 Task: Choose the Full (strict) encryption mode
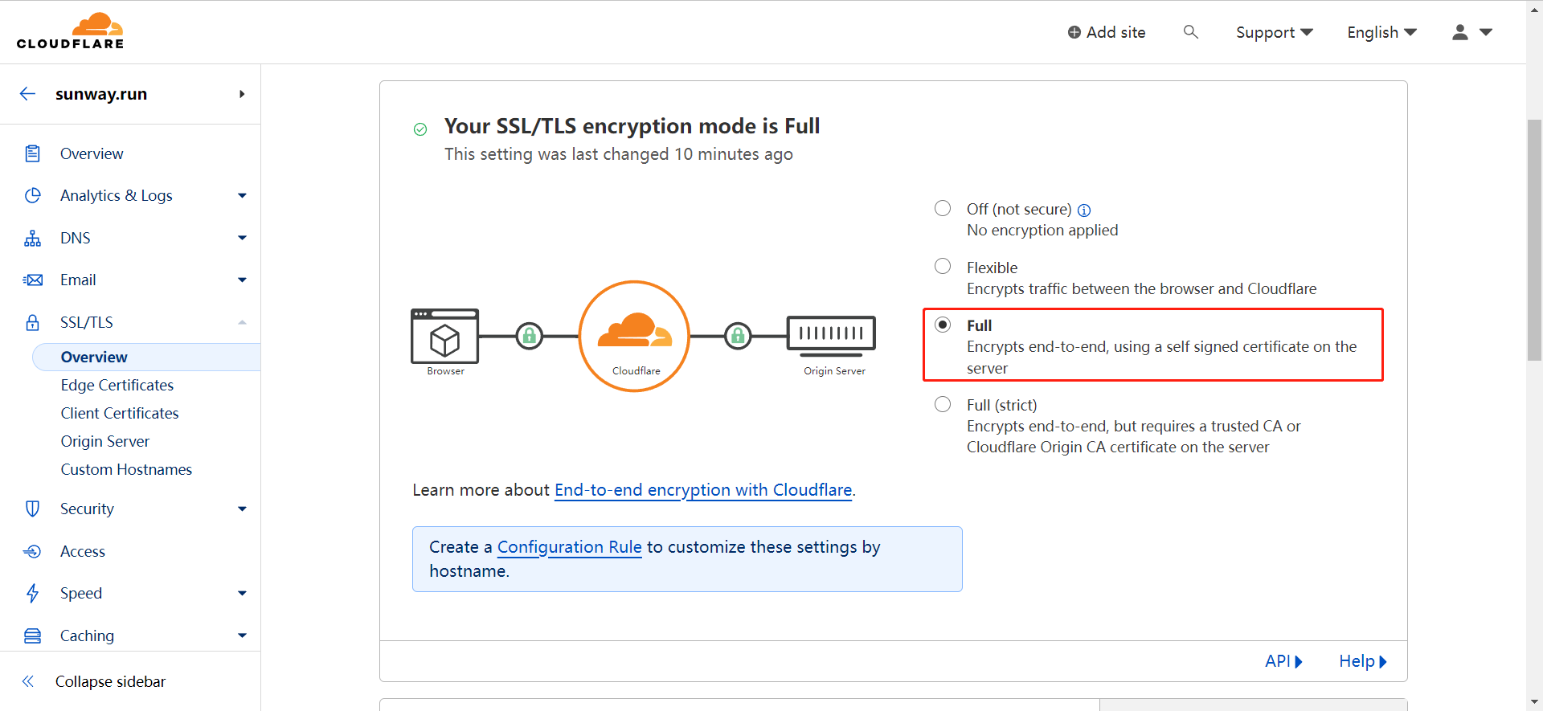pos(942,404)
